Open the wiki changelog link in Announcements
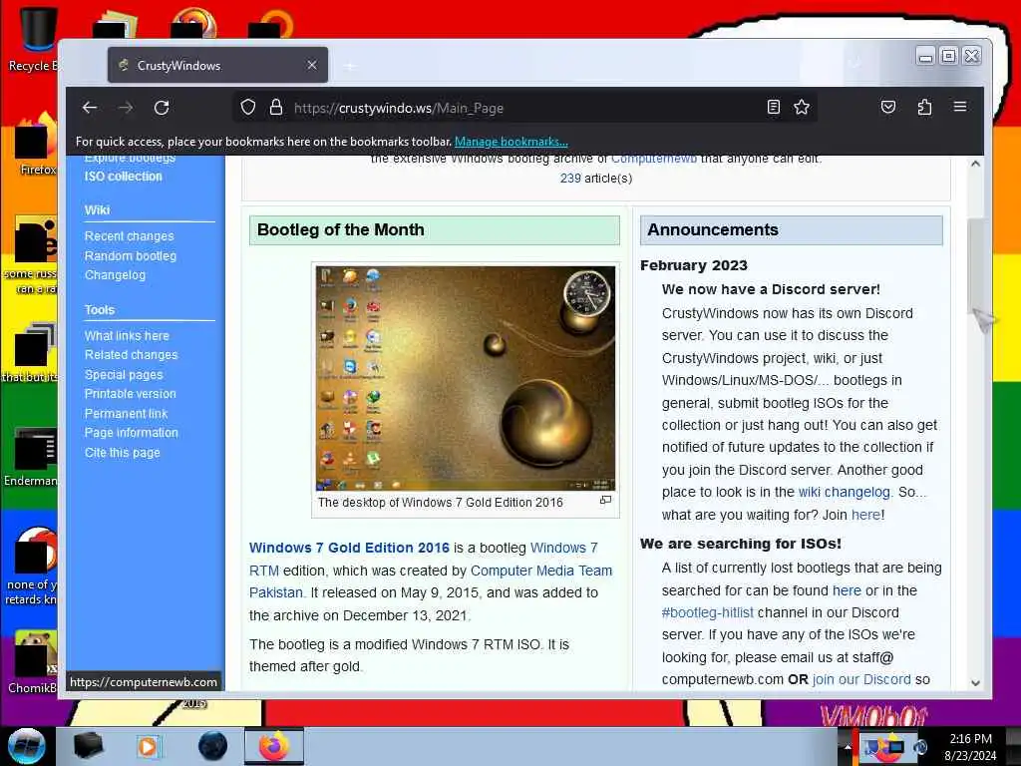Viewport: 1021px width, 766px height. (x=844, y=492)
